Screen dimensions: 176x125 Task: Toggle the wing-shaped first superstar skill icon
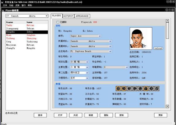[x=118, y=89]
